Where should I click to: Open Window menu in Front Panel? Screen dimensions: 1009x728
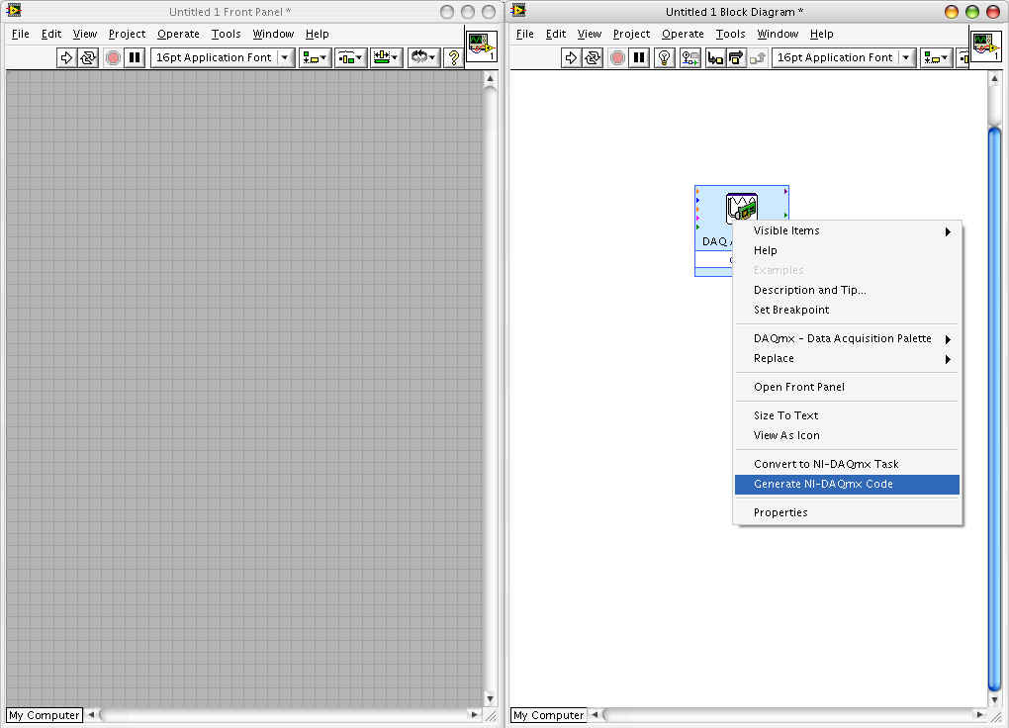(x=273, y=34)
